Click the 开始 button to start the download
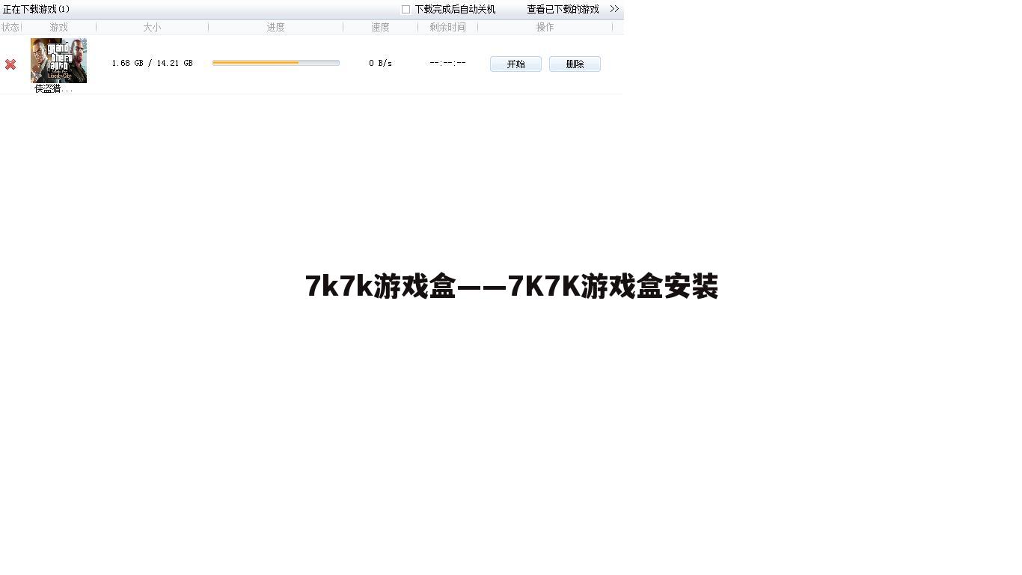The height and width of the screenshot is (575, 1022). [515, 64]
